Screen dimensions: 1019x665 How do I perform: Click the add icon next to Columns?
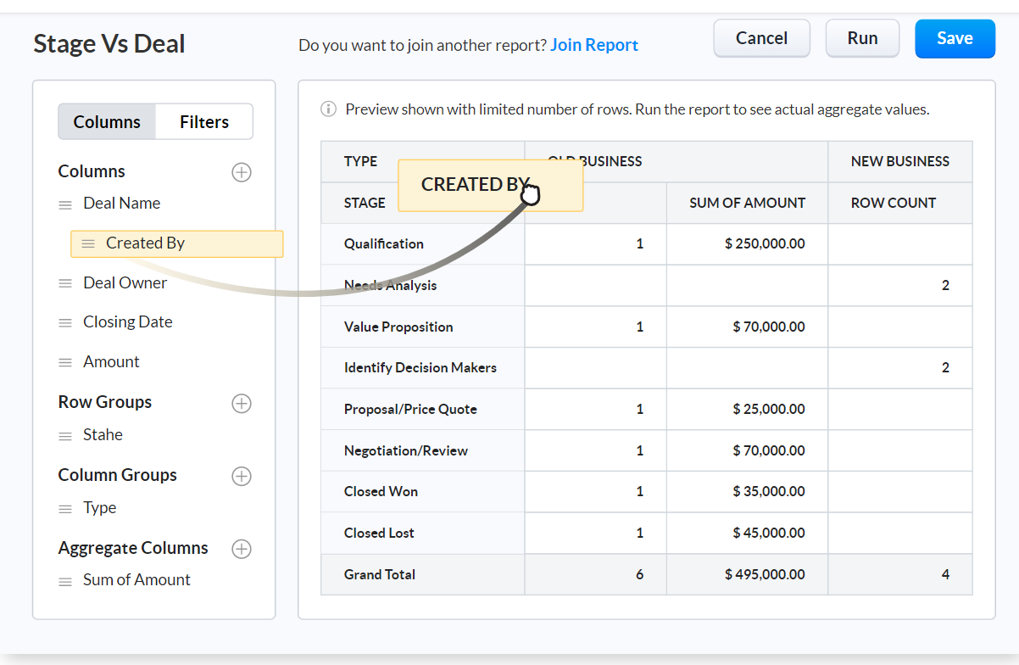242,172
